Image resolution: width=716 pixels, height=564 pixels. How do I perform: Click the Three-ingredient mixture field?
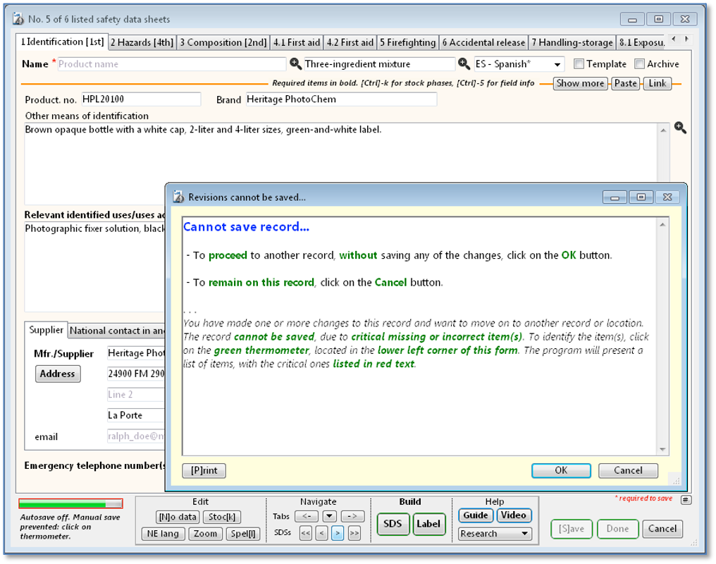pyautogui.click(x=379, y=64)
